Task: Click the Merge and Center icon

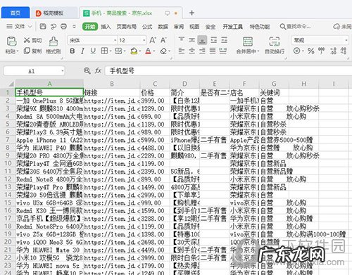Action: [x=248, y=41]
